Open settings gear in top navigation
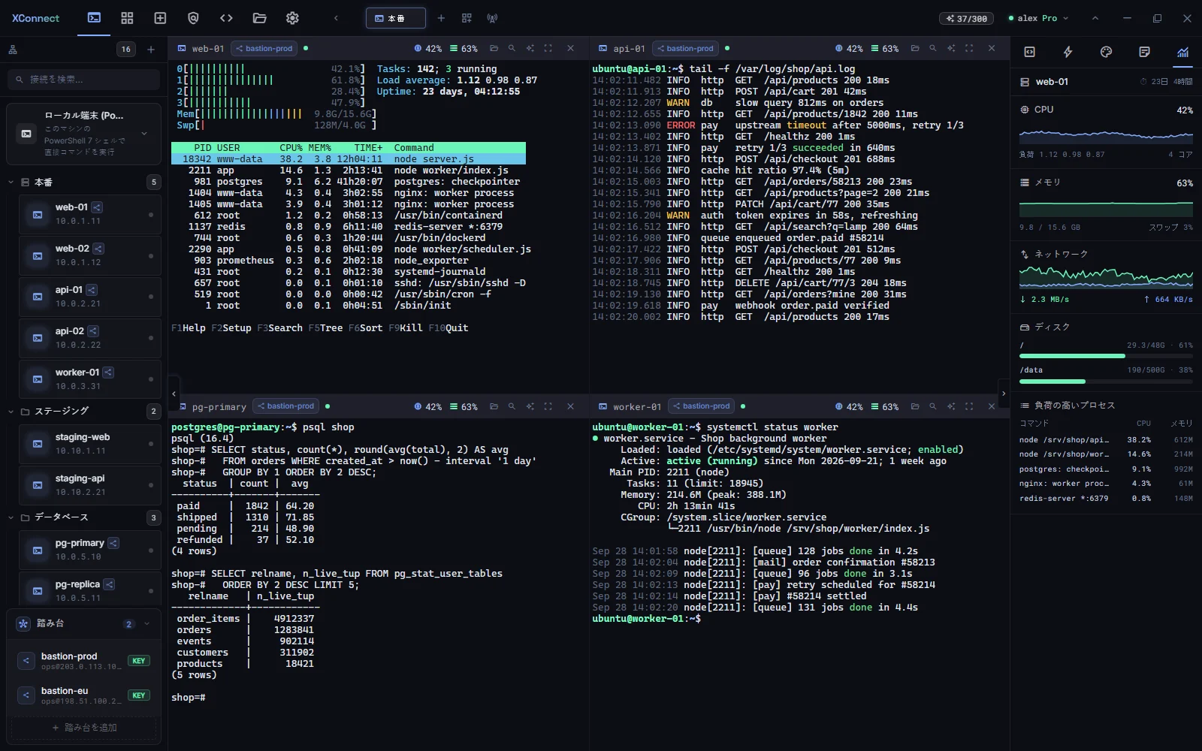The image size is (1202, 751). point(292,18)
